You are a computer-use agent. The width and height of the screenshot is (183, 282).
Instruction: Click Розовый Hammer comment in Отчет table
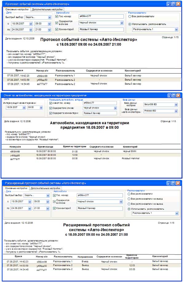tap(130, 159)
